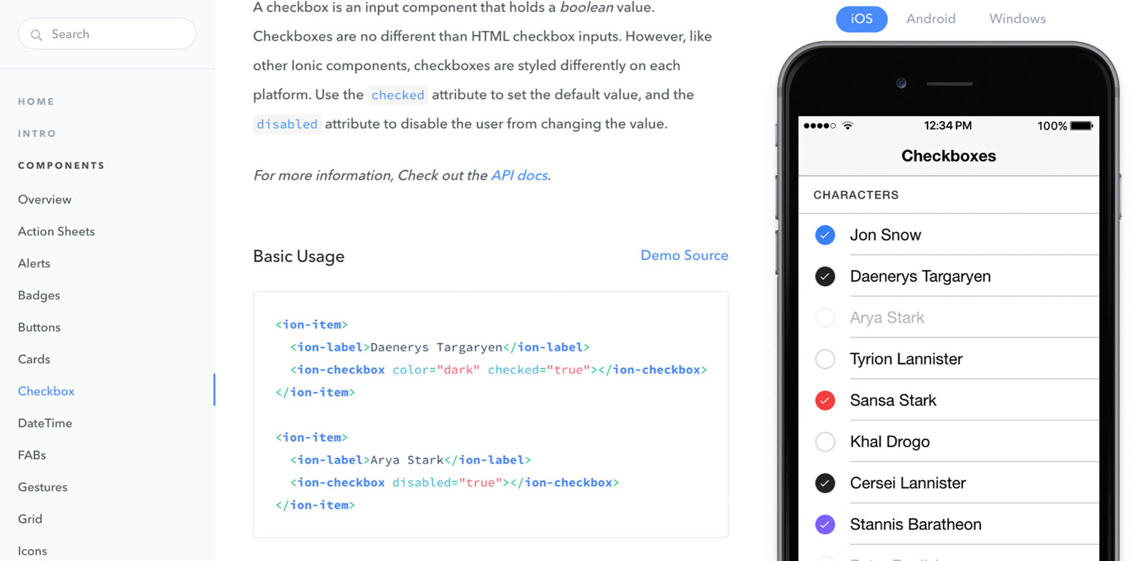
Task: Uncheck the Cersei Lannister checkbox
Action: click(825, 483)
